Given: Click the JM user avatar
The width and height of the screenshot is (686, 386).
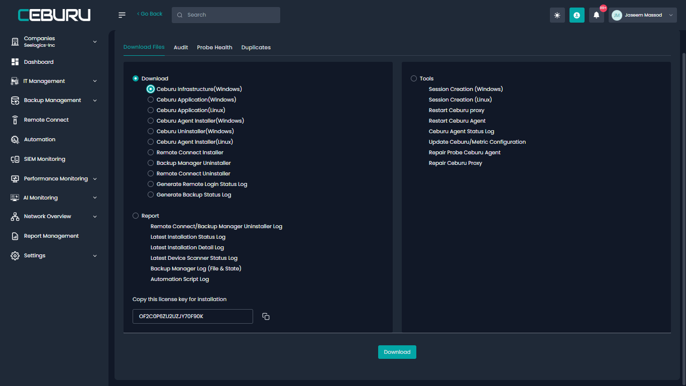Looking at the screenshot, I should click(x=617, y=15).
